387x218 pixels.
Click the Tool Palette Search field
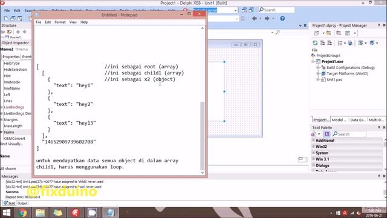tap(350, 134)
